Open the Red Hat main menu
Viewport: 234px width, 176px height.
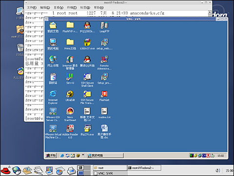tap(6, 171)
